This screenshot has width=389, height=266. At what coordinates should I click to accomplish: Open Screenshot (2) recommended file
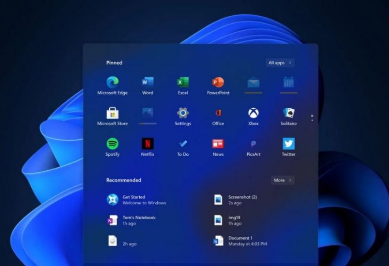coord(235,200)
